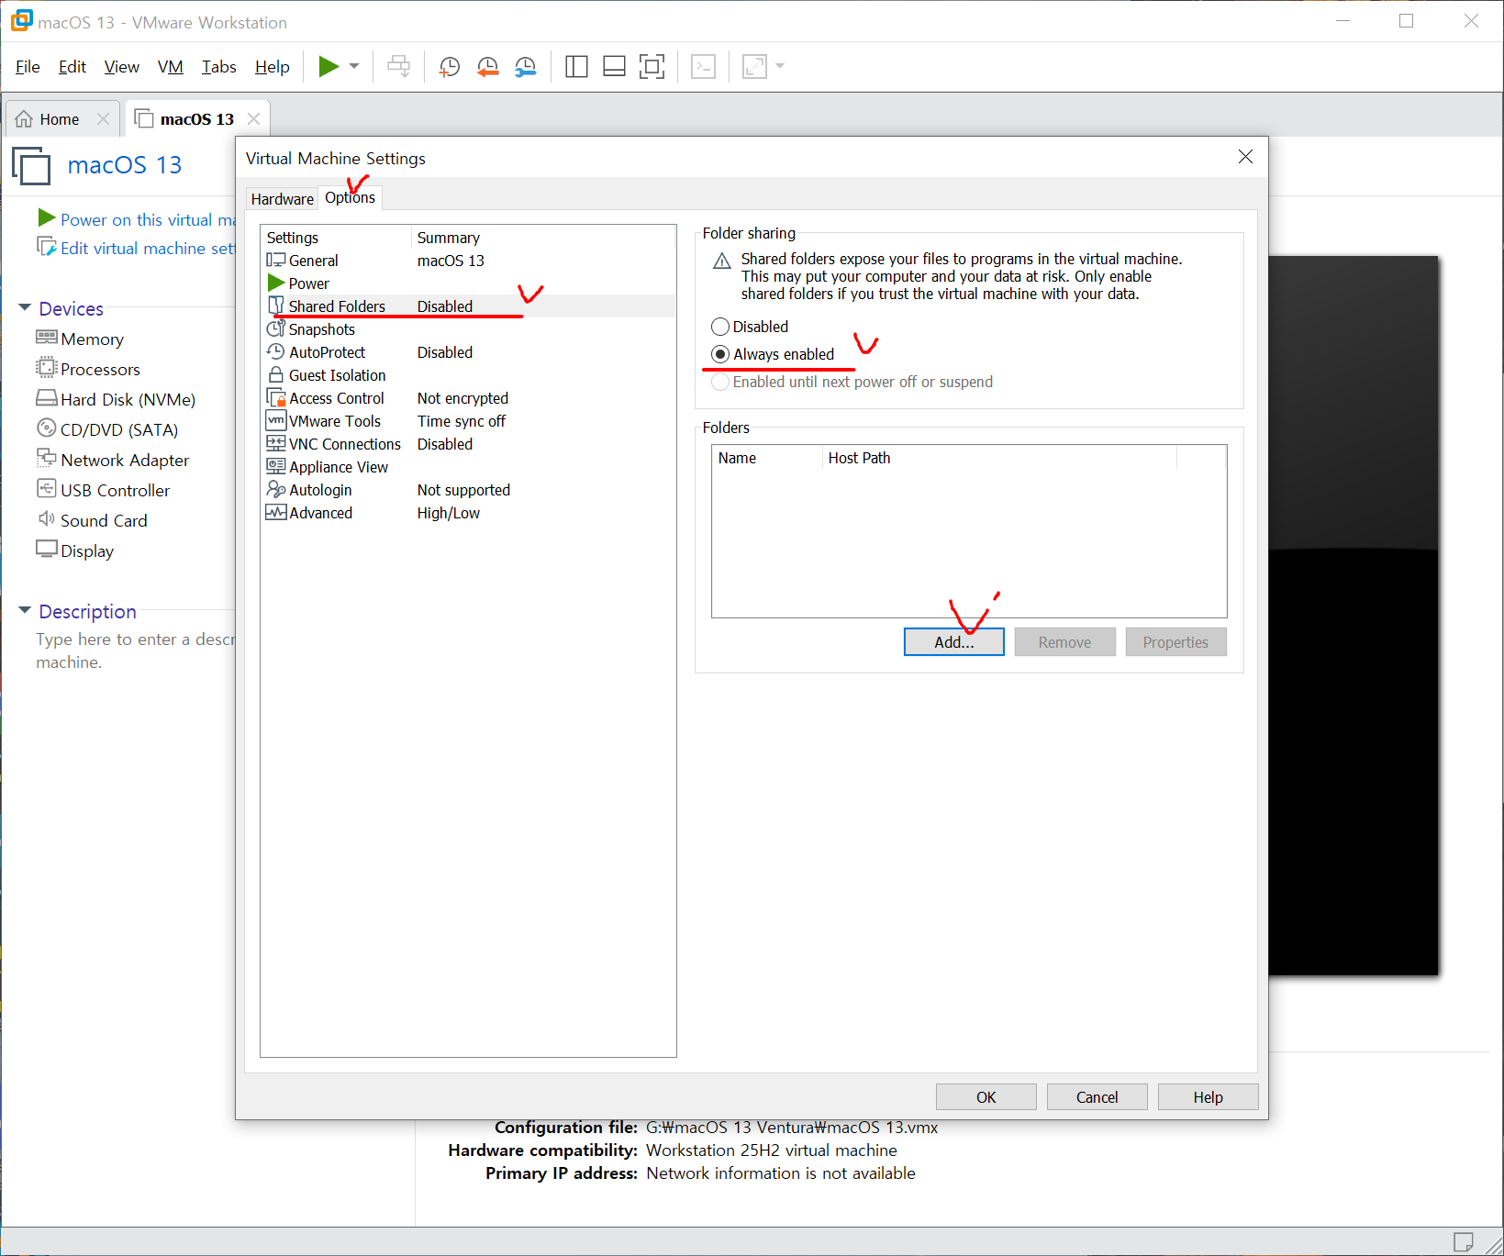Screen dimensions: 1504x1256
Task: Select the USB Controller device
Action: (104, 490)
